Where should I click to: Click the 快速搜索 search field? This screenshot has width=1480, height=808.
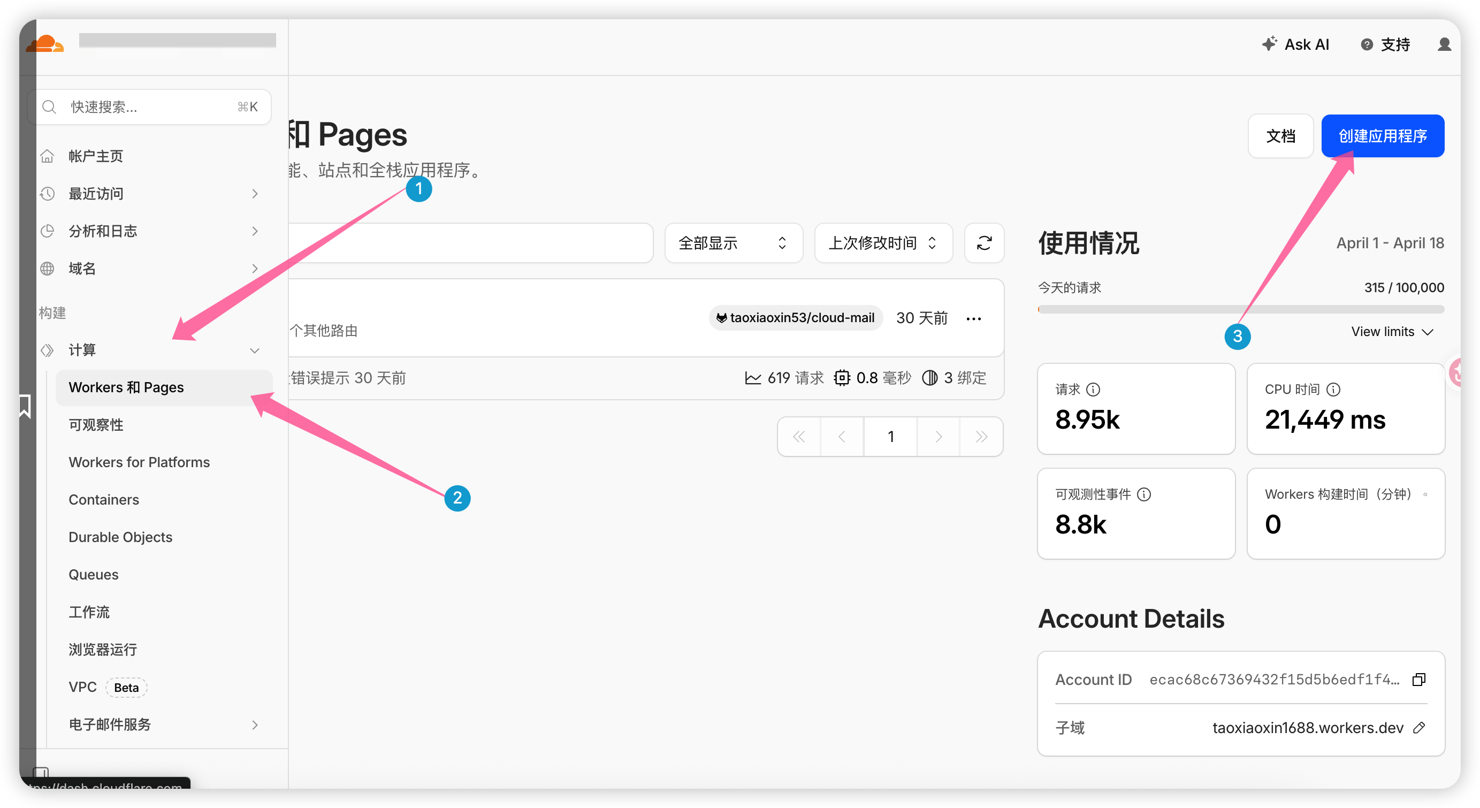(x=149, y=107)
